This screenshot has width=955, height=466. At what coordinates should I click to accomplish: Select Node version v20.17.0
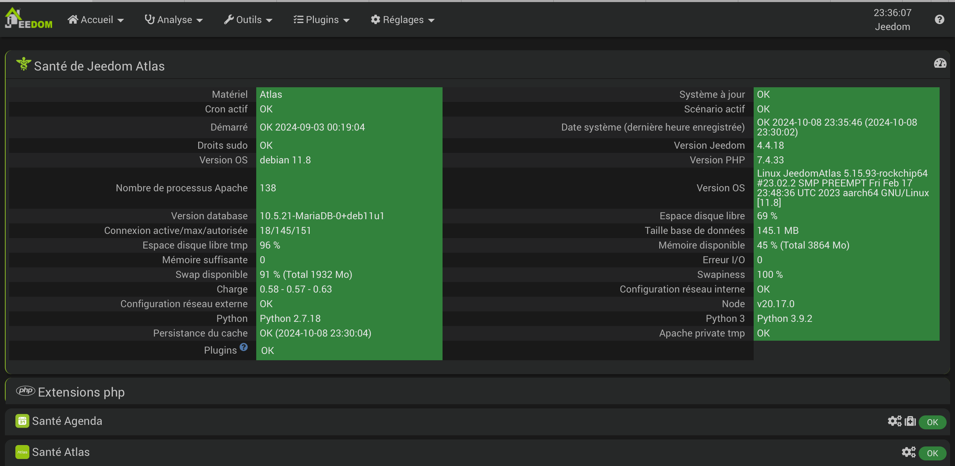776,304
